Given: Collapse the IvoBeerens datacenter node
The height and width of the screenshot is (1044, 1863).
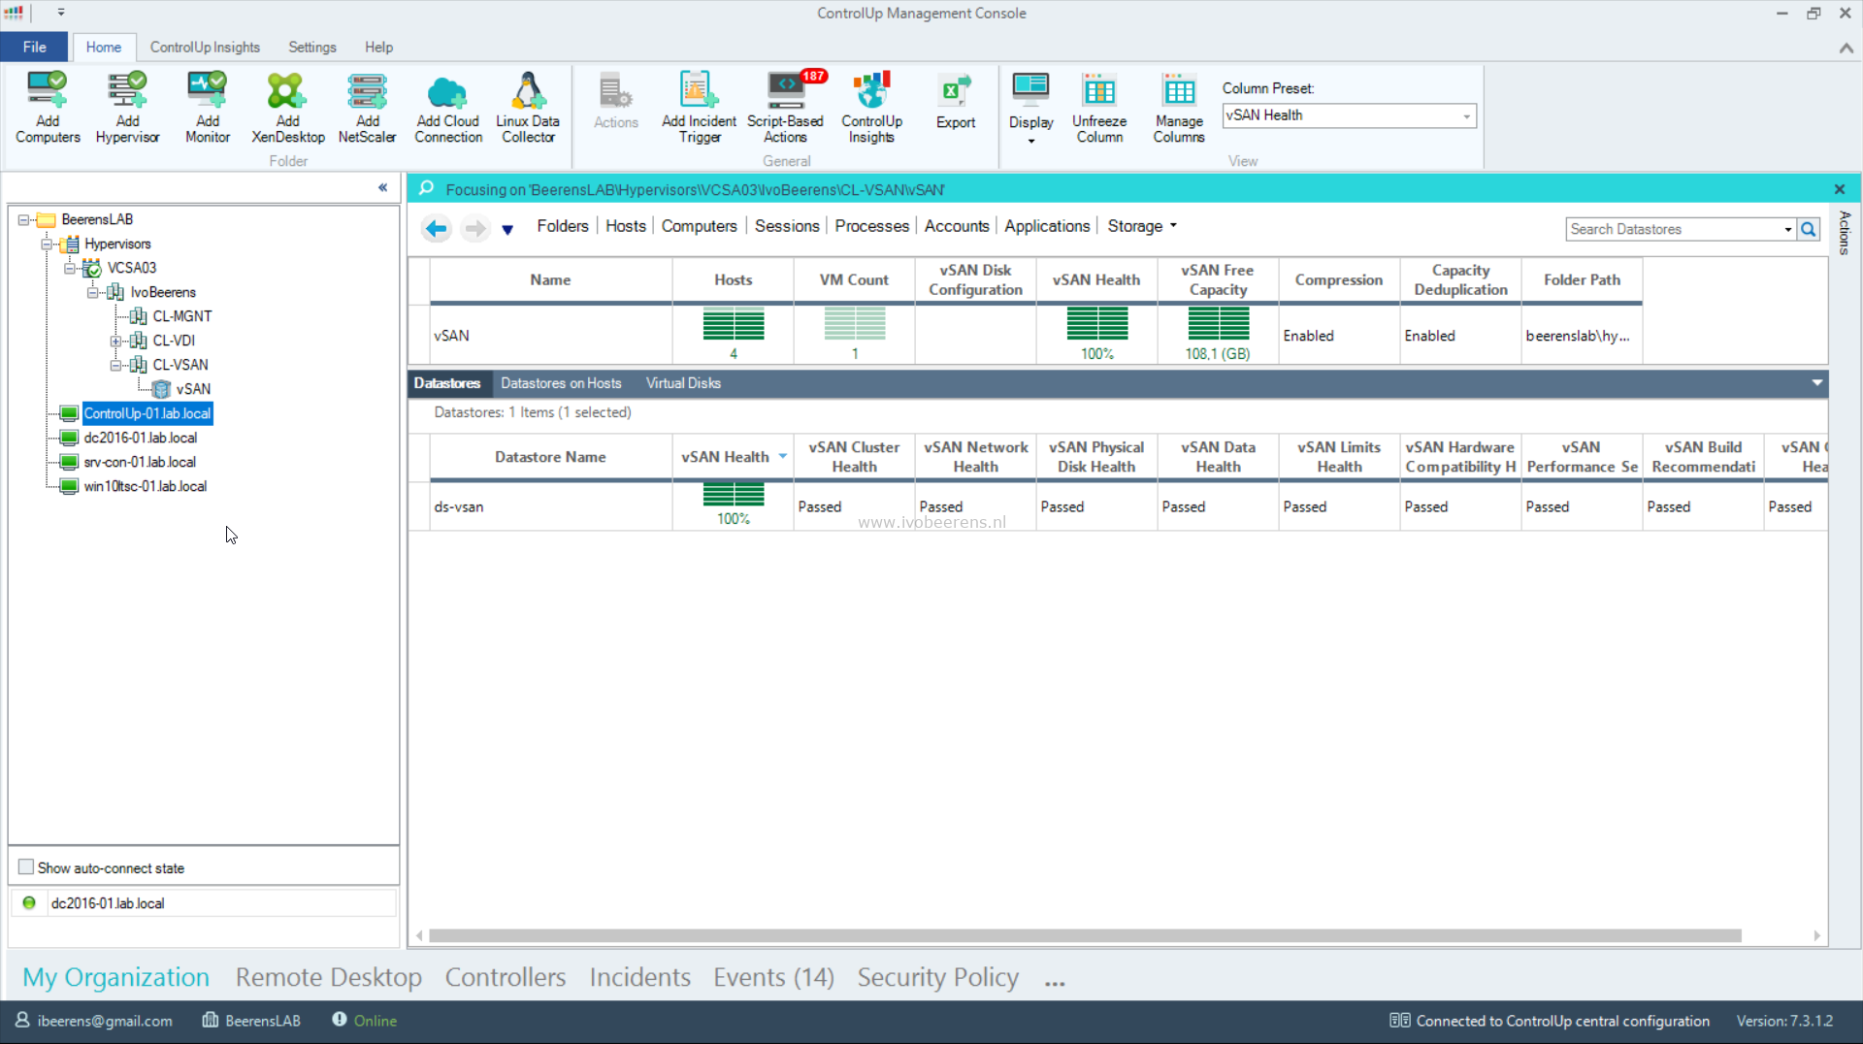Looking at the screenshot, I should click(x=93, y=292).
